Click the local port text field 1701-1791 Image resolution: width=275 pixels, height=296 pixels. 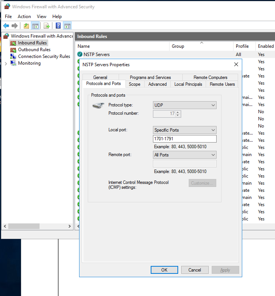click(x=185, y=139)
